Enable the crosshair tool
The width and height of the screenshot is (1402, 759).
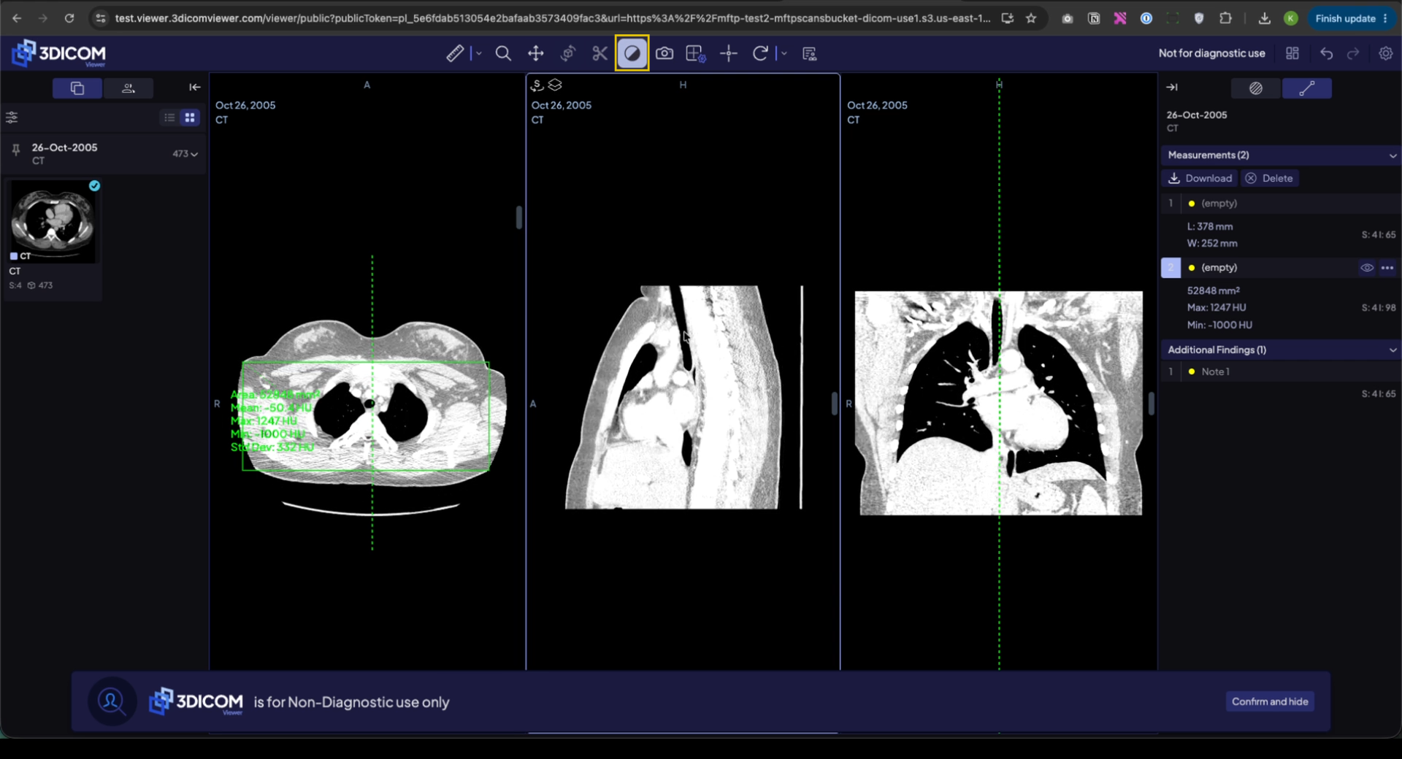tap(729, 53)
